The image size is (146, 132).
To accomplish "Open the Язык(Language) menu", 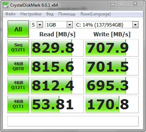I will click(x=95, y=14).
